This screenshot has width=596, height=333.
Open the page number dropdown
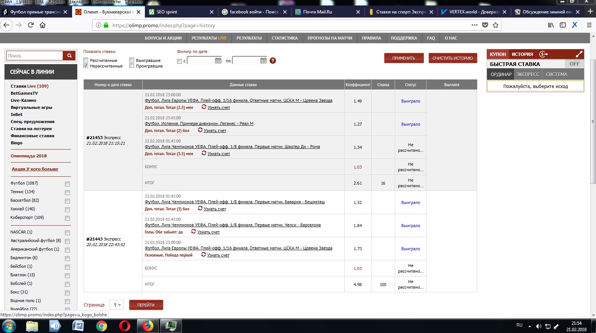(x=117, y=305)
